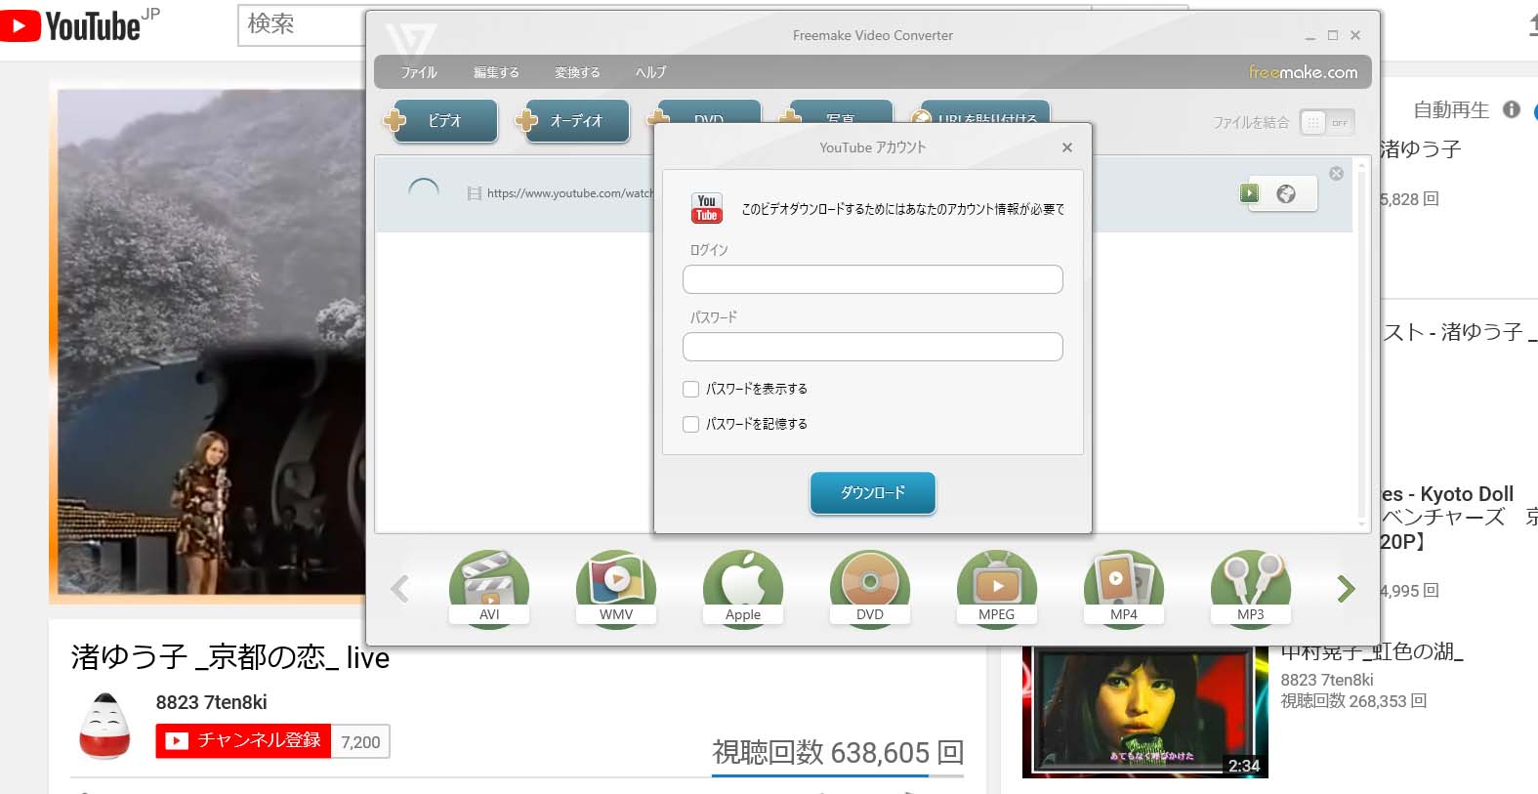1538x794 pixels.
Task: Open 中村晃子_虹色の湖_ video title
Action: pos(1372,651)
